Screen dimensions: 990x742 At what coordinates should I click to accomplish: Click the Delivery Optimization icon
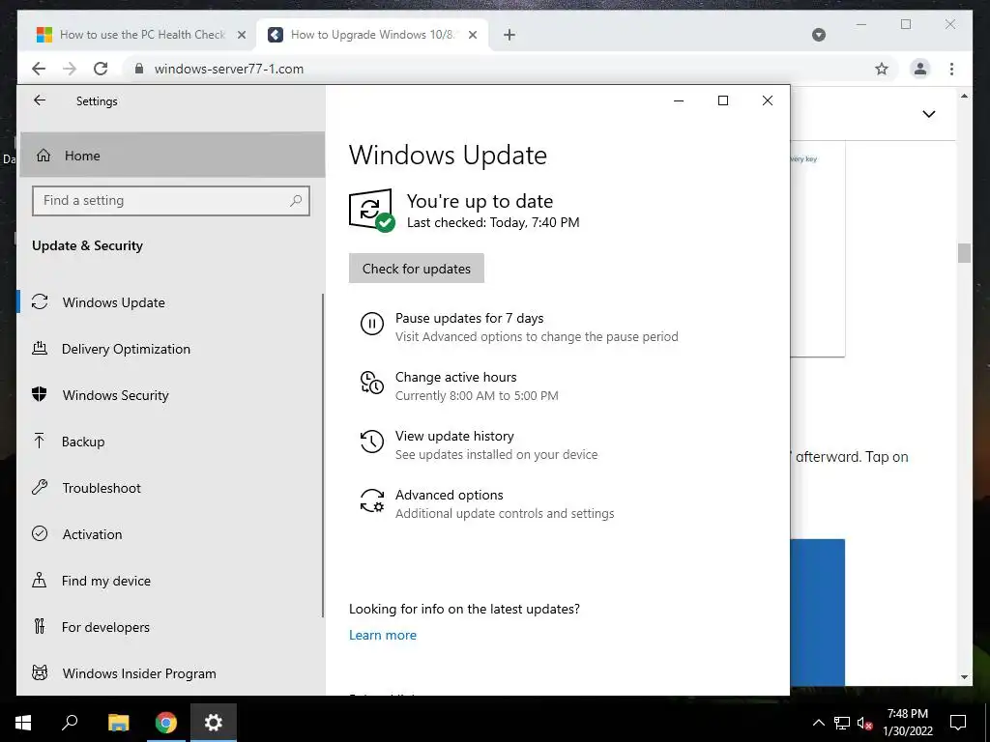pos(40,348)
